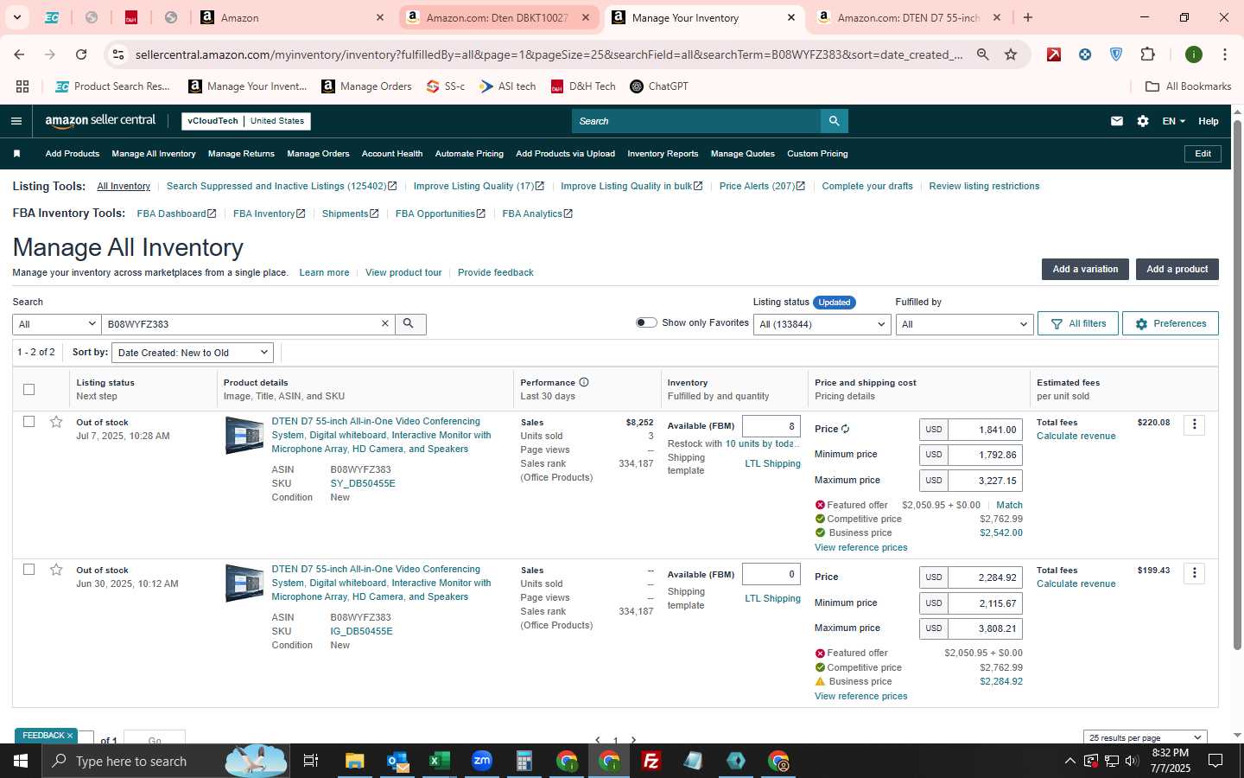The width and height of the screenshot is (1244, 778).
Task: Open the Excel app in the taskbar
Action: (x=439, y=761)
